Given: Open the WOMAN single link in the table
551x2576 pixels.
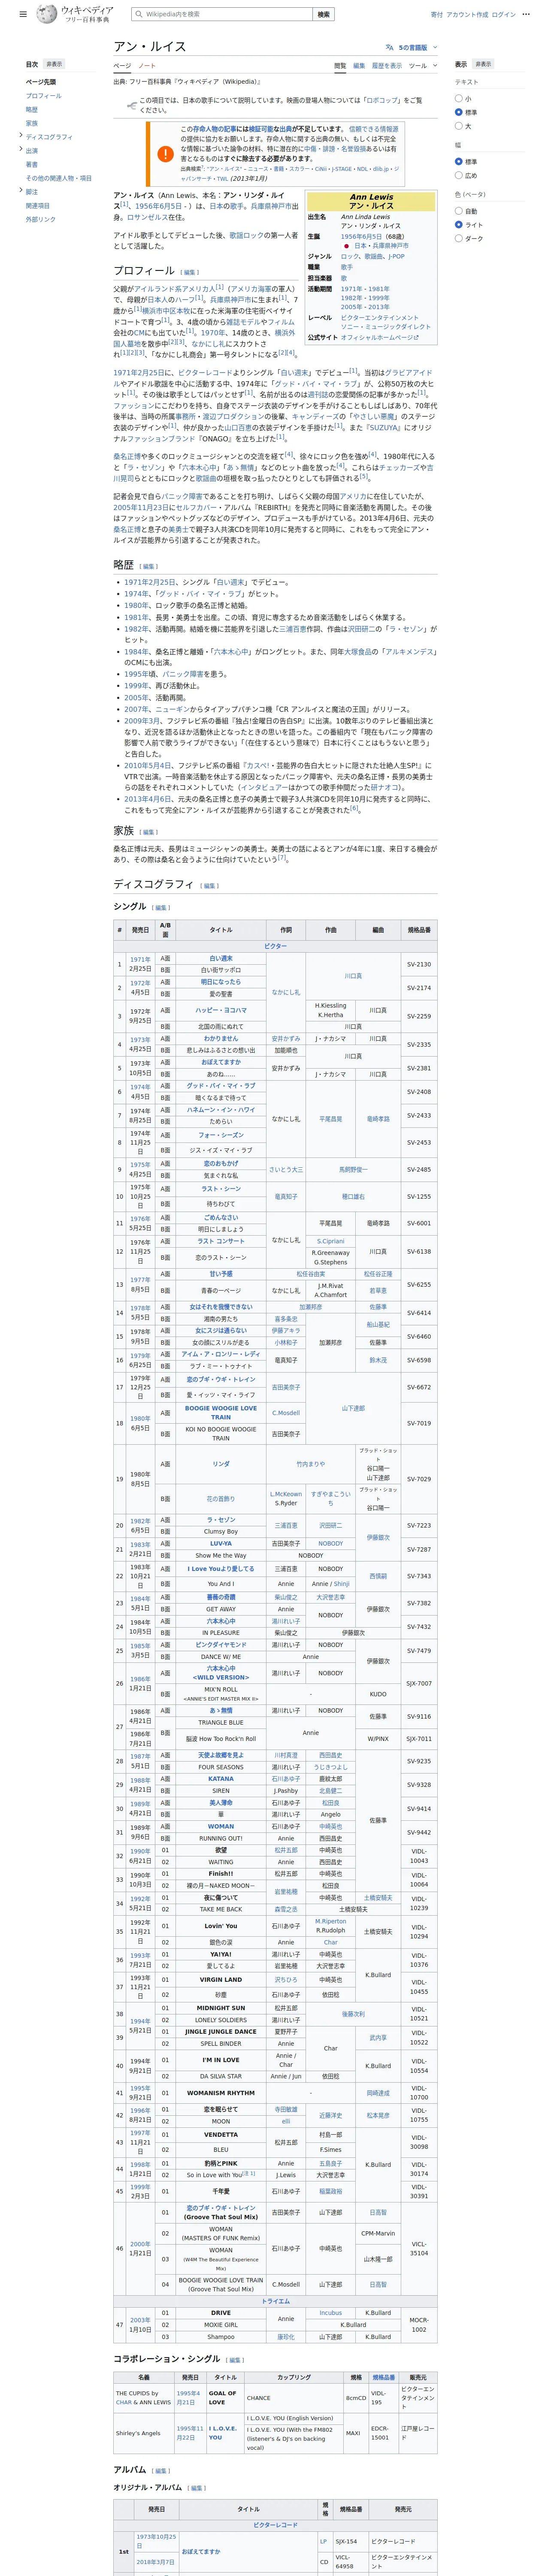Looking at the screenshot, I should [221, 1826].
